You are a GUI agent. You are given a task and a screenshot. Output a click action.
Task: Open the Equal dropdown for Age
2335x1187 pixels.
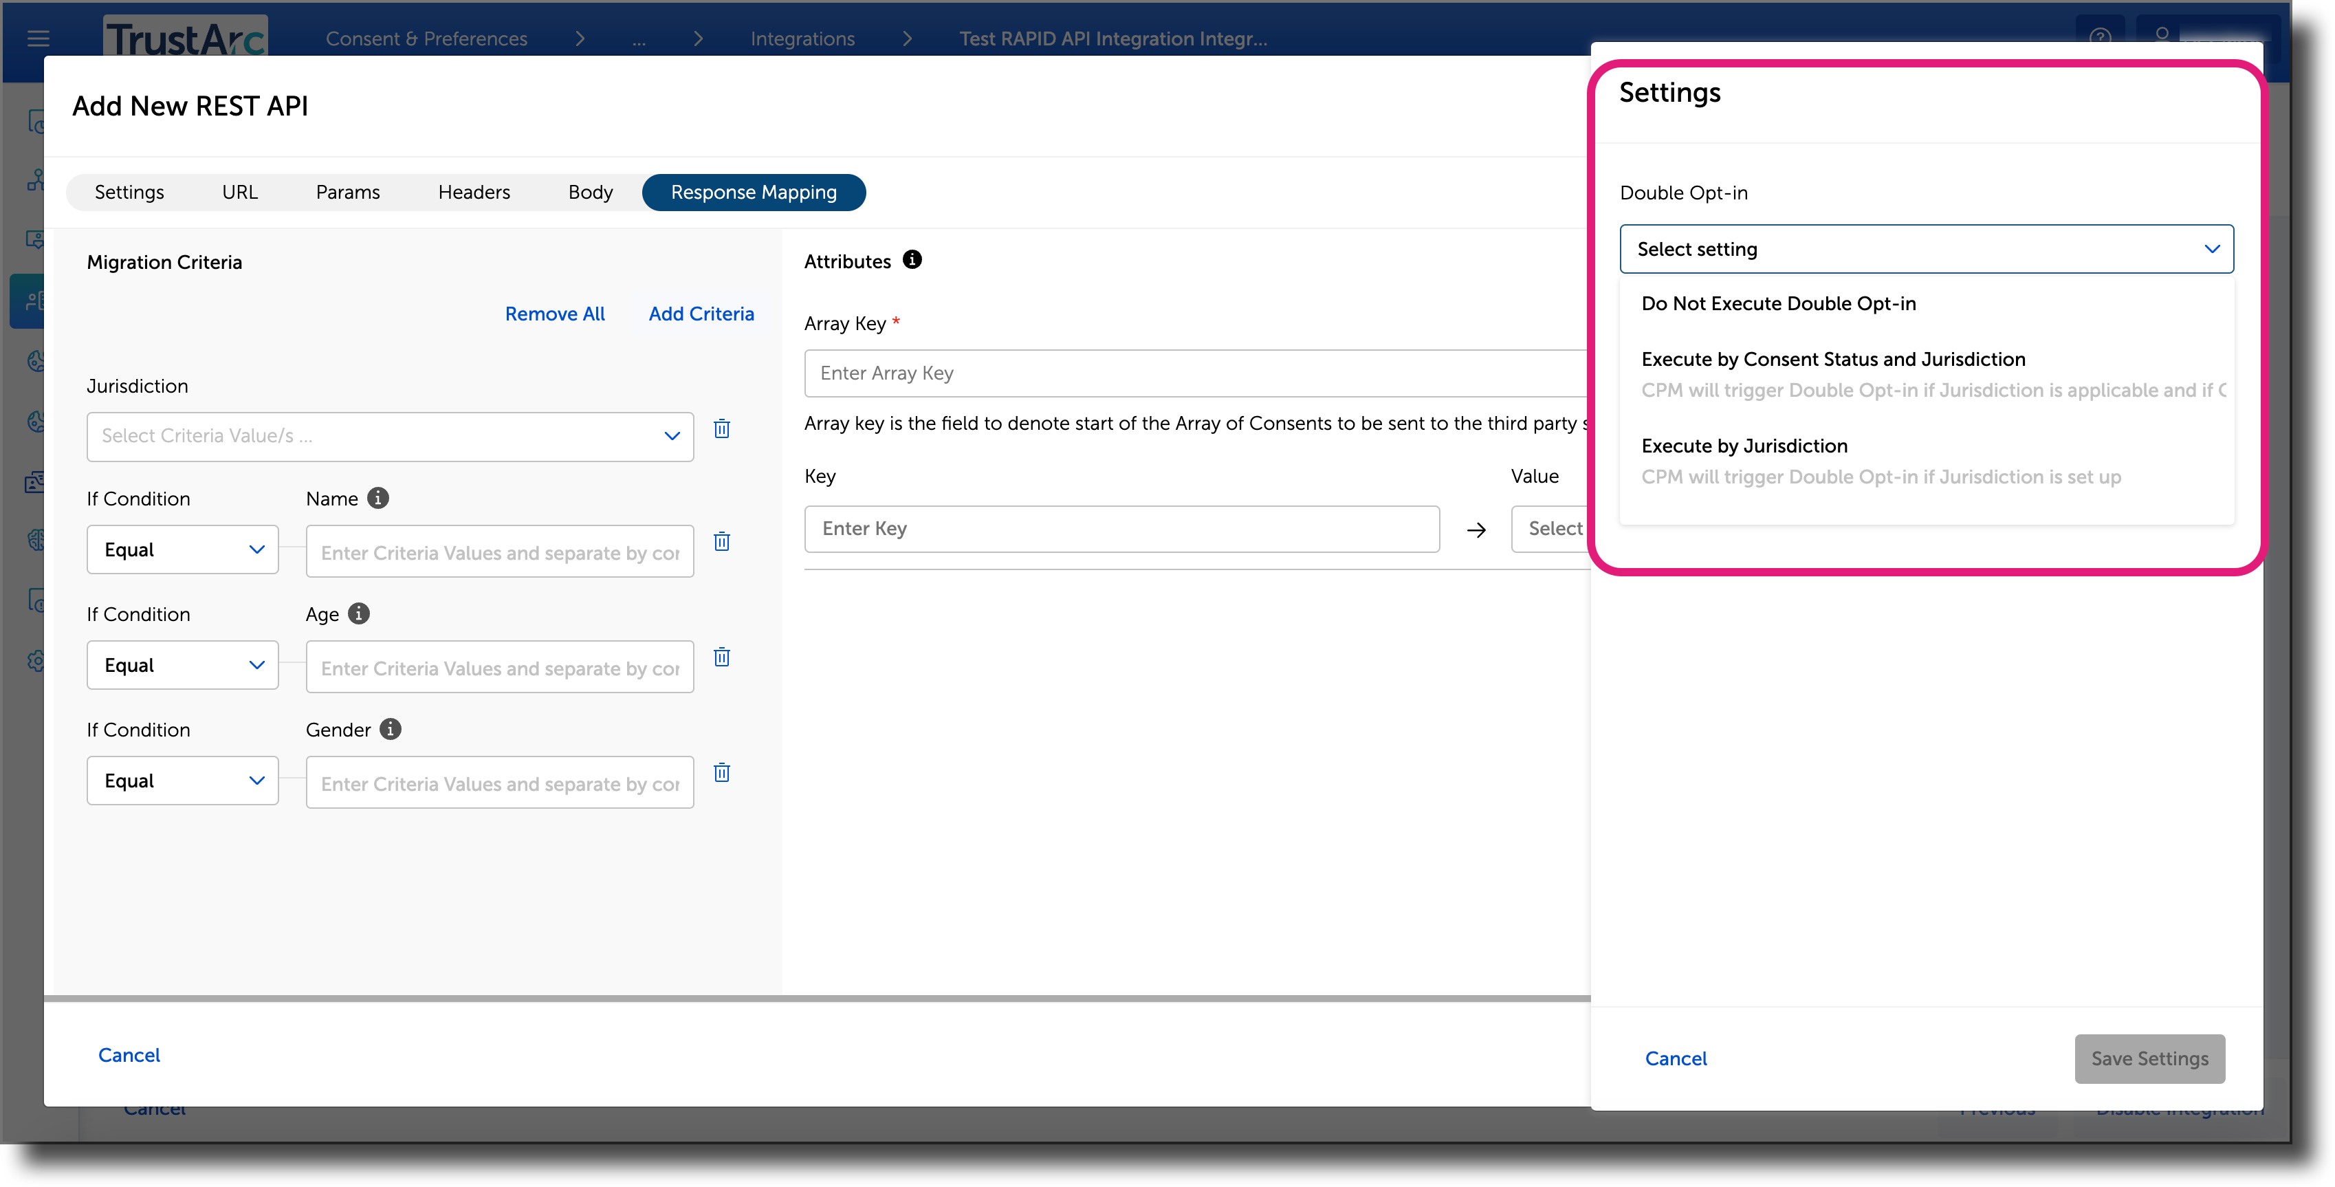[182, 665]
